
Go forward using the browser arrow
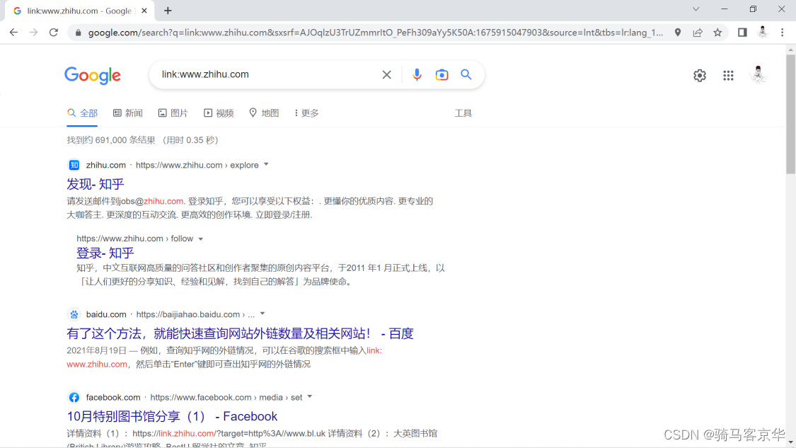click(x=33, y=33)
